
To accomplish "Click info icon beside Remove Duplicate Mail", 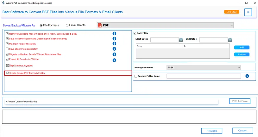I will click(x=114, y=34).
